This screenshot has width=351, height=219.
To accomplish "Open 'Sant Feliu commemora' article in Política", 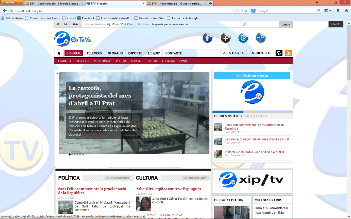I will point(92,191).
